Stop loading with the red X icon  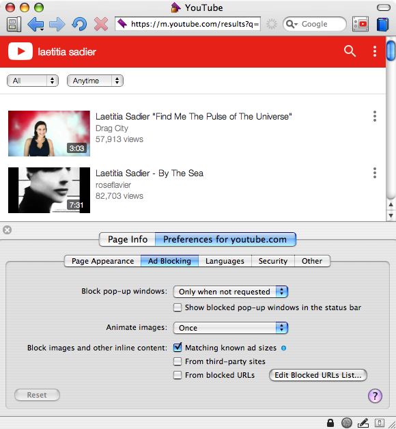click(101, 24)
